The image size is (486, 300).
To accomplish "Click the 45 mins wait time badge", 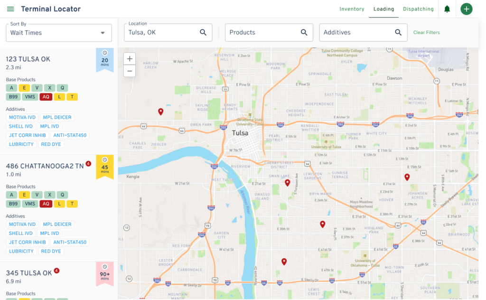I will (105, 167).
